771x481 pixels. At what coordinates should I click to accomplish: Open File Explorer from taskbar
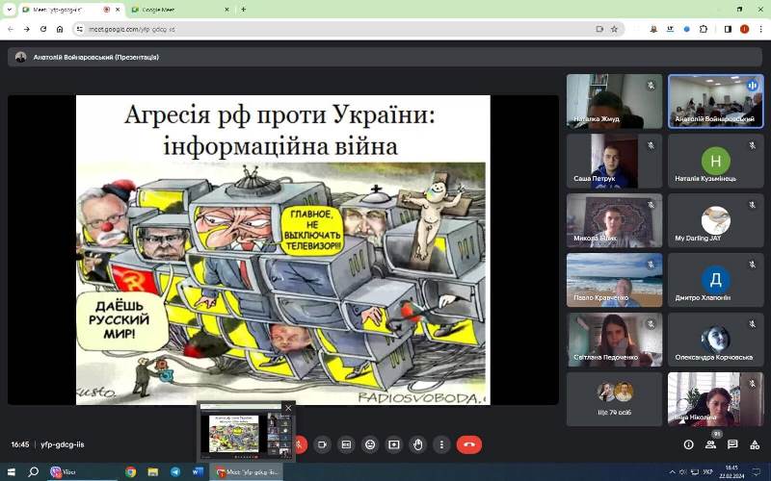[x=153, y=472]
